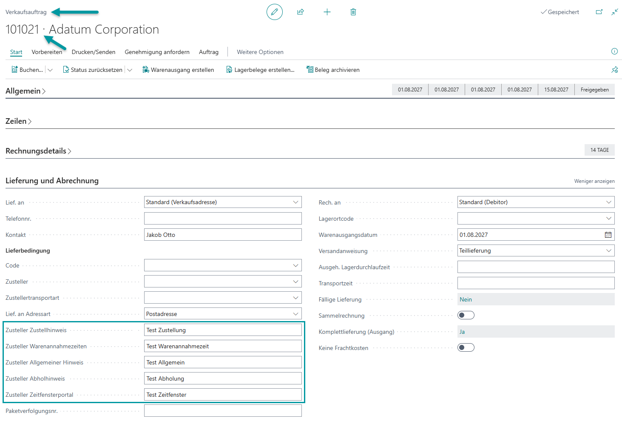Click the pin icon in action bar

pyautogui.click(x=614, y=70)
